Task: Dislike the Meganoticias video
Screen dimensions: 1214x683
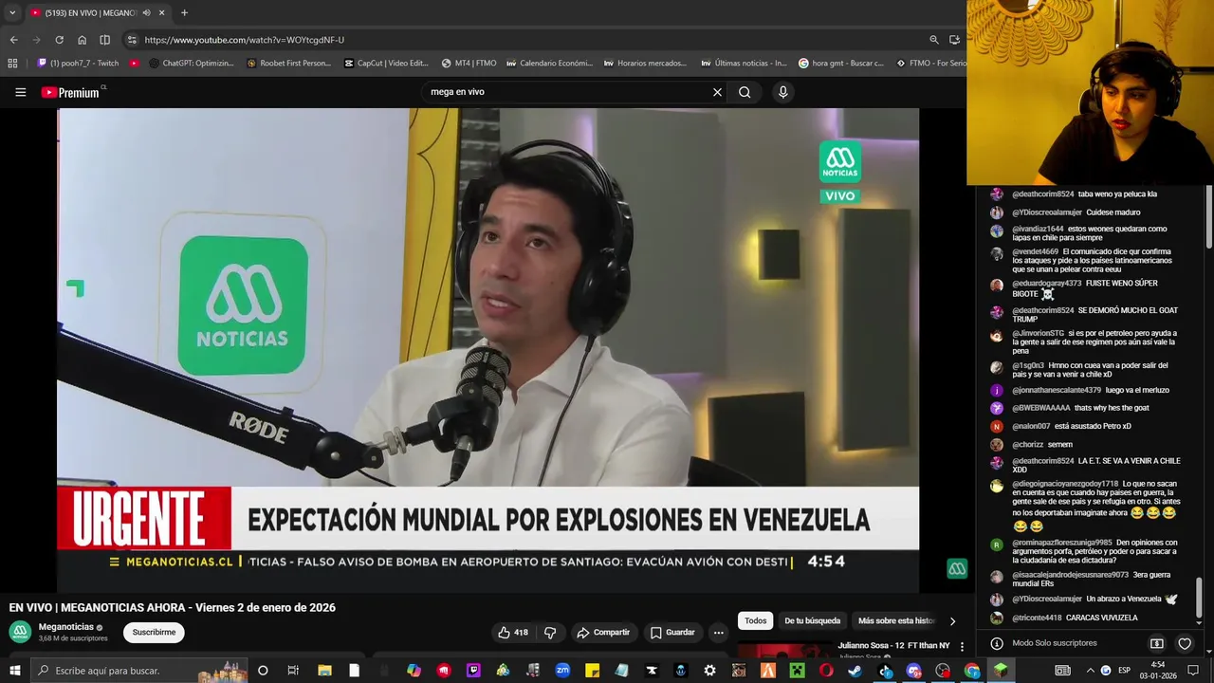Action: point(549,632)
